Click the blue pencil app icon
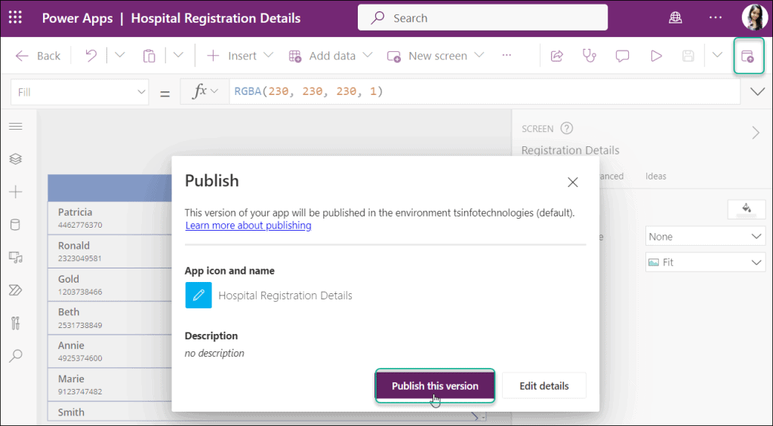 point(199,295)
